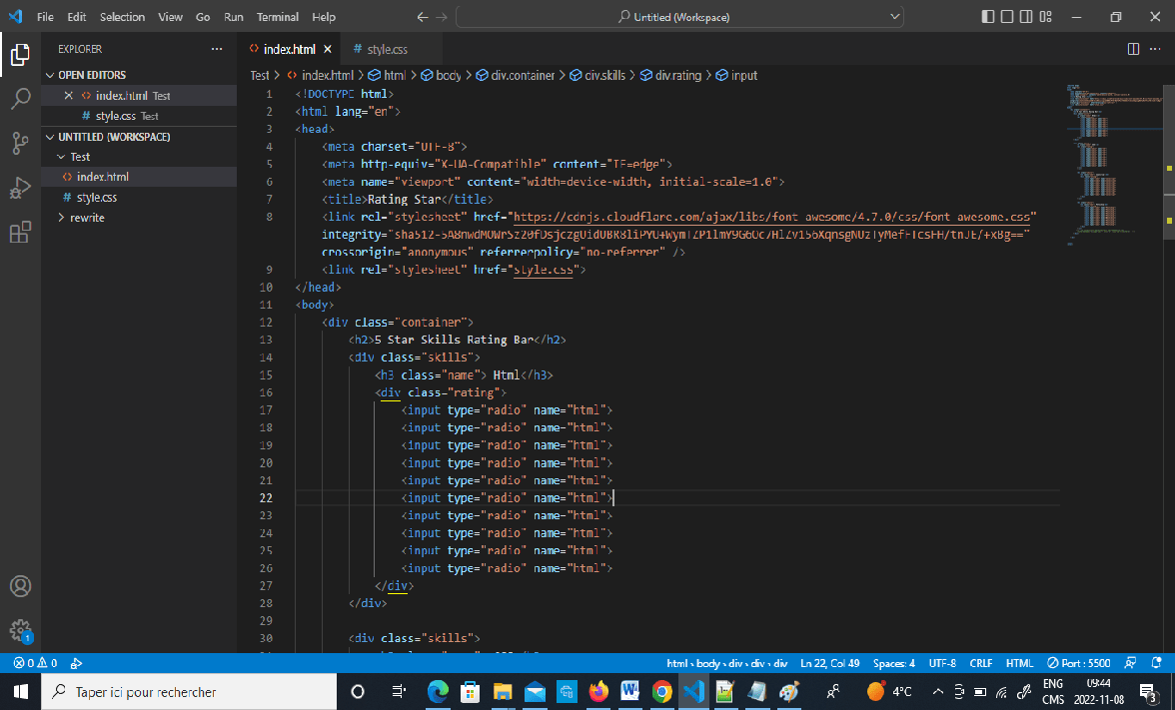Image resolution: width=1175 pixels, height=710 pixels.
Task: Open the status bar notifications bell
Action: pyautogui.click(x=1156, y=663)
